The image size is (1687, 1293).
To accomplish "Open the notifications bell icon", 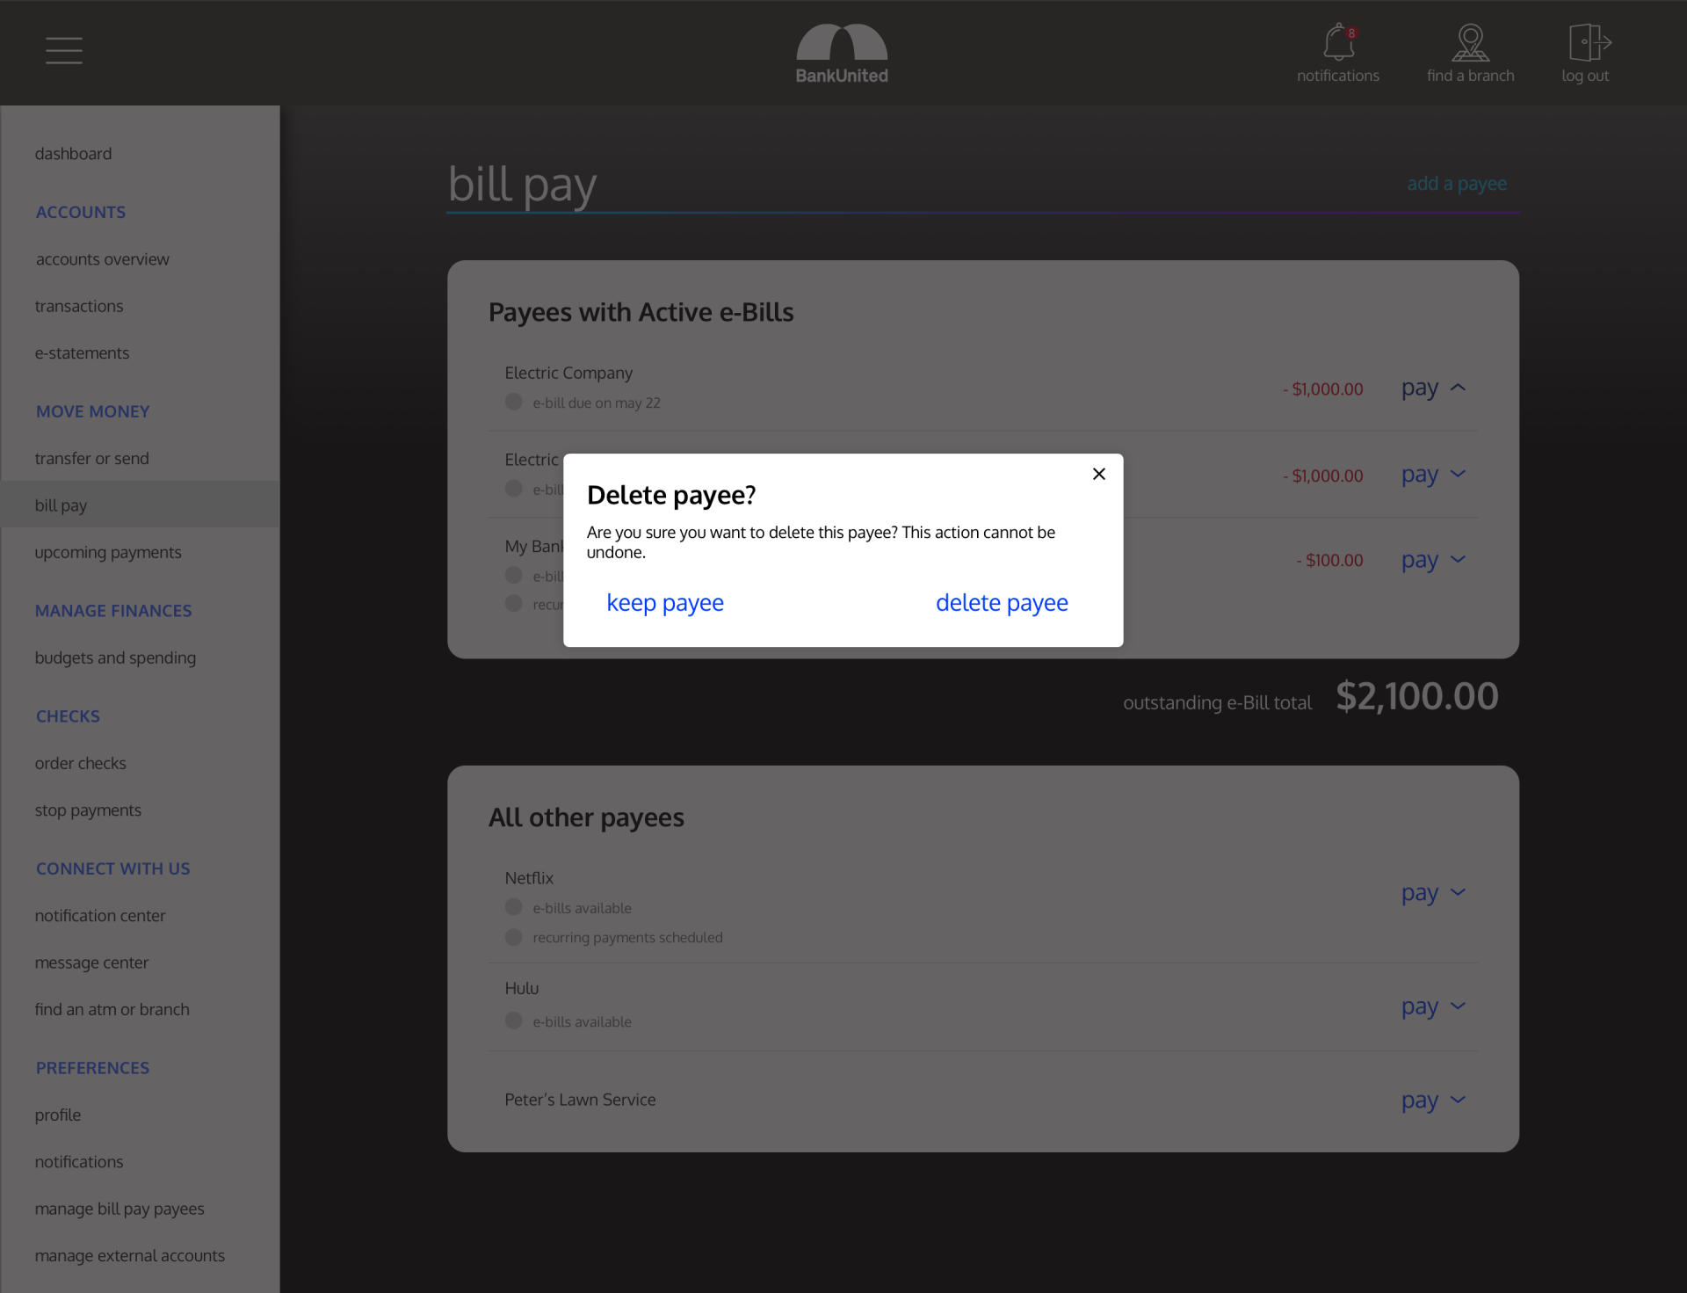I will pos(1337,42).
